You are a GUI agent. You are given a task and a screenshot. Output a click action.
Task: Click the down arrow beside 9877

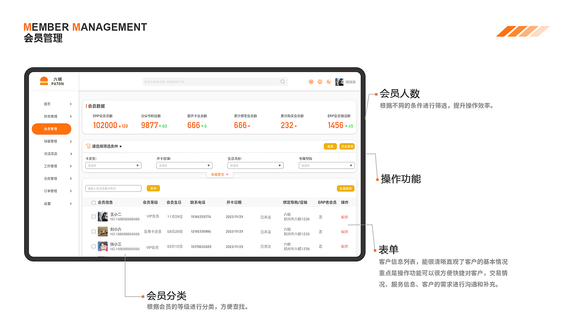pyautogui.click(x=160, y=126)
